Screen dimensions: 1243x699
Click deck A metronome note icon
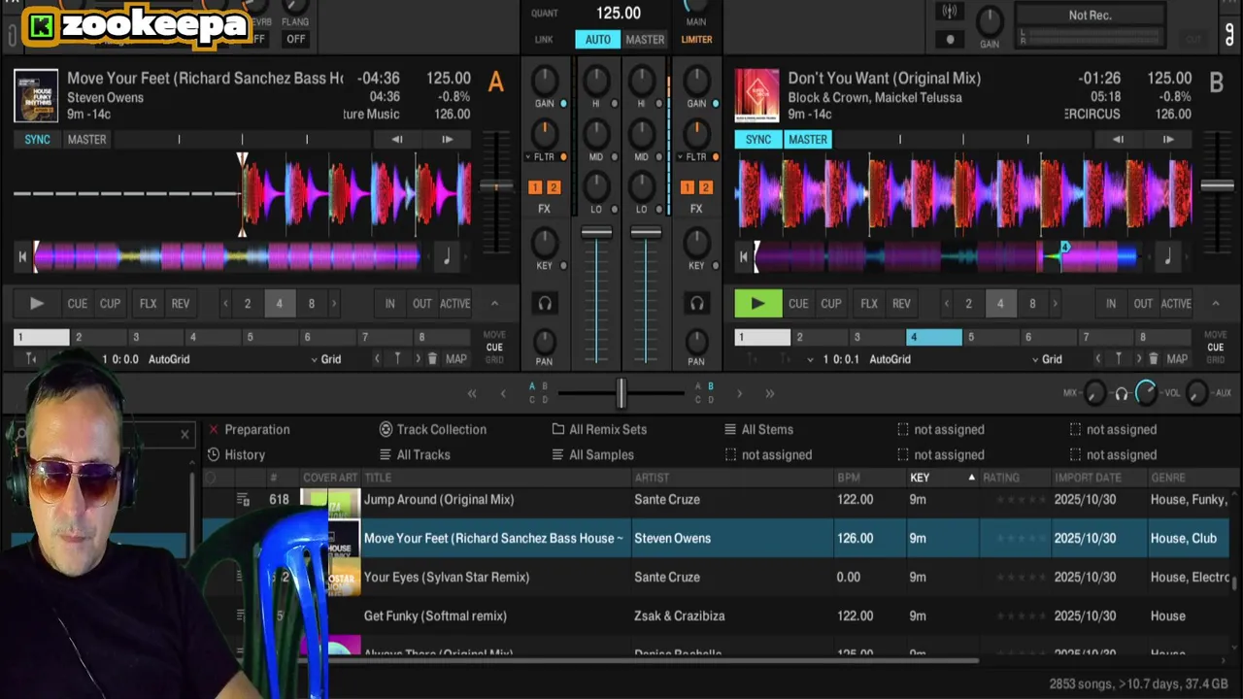coord(447,257)
